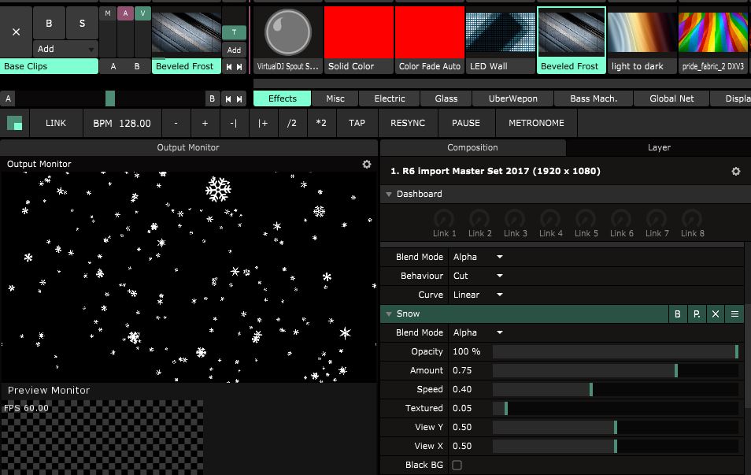Screen dimensions: 751x475
Task: Click the layer clear X button
Action: [x=16, y=32]
